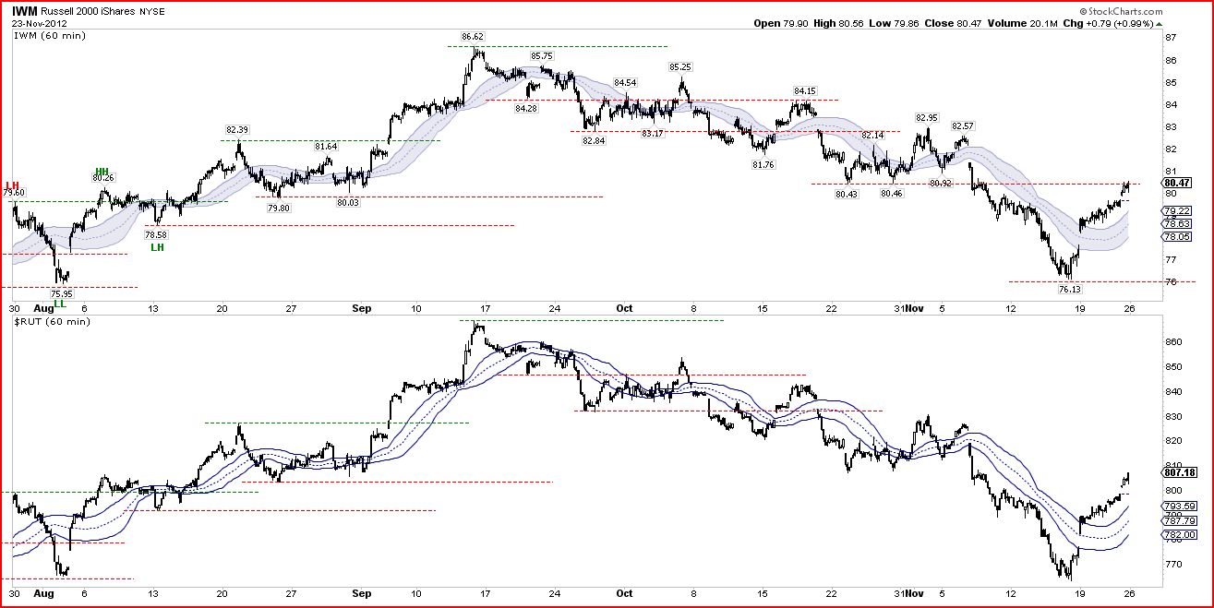Click the 80.92 price label
This screenshot has height=608, width=1214.
tap(940, 183)
